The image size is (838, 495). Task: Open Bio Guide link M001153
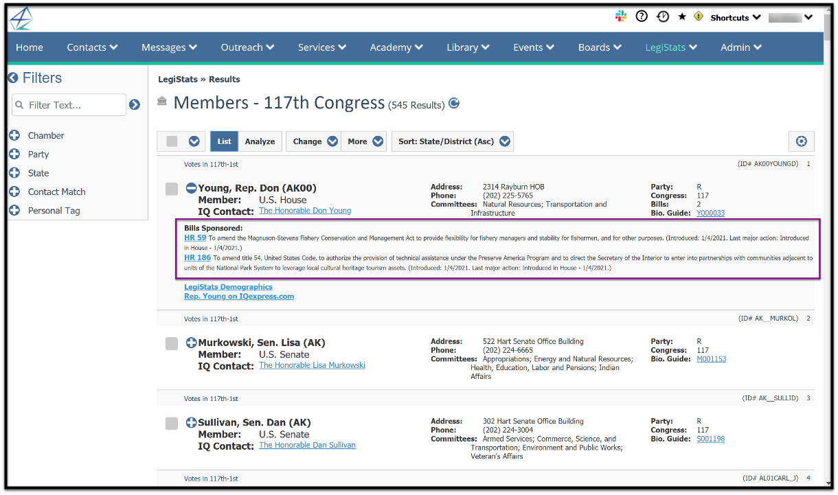pyautogui.click(x=711, y=359)
